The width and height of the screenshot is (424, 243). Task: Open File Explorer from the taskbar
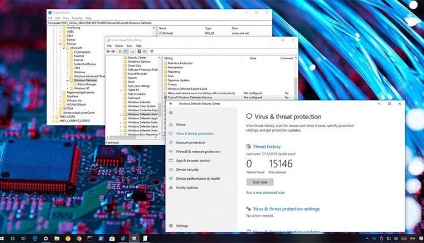[x=57, y=238]
